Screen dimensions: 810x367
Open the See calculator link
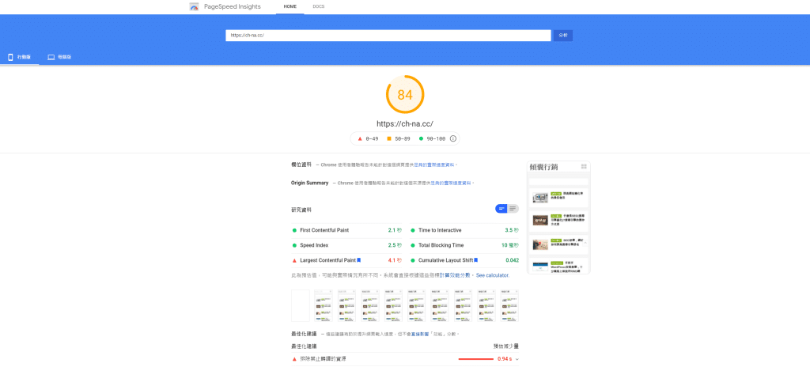click(492, 275)
